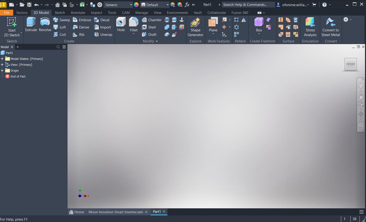Viewport: 366px width, 222px height.
Task: Select the Fillet tool
Action: coord(134,24)
